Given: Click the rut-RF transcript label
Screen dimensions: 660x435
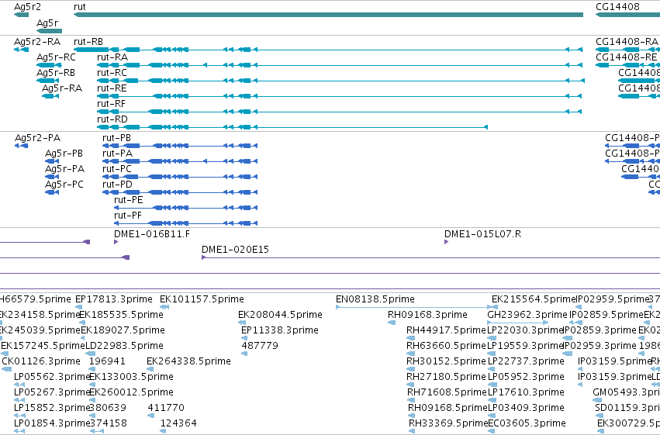Looking at the screenshot, I should pyautogui.click(x=111, y=104).
